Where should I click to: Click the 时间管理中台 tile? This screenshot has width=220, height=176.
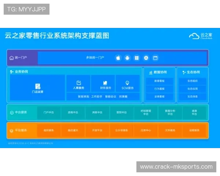pyautogui.click(x=146, y=113)
